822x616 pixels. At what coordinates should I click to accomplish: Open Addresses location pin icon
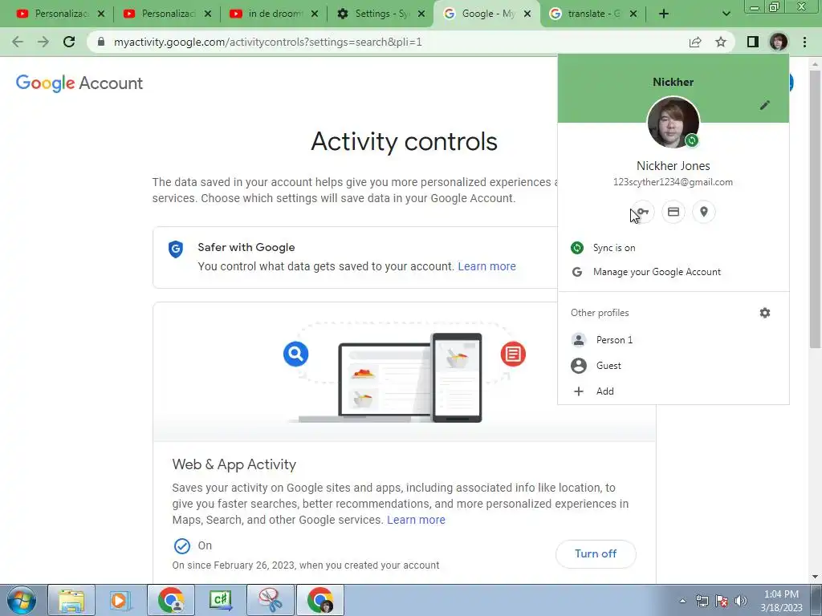coord(703,212)
